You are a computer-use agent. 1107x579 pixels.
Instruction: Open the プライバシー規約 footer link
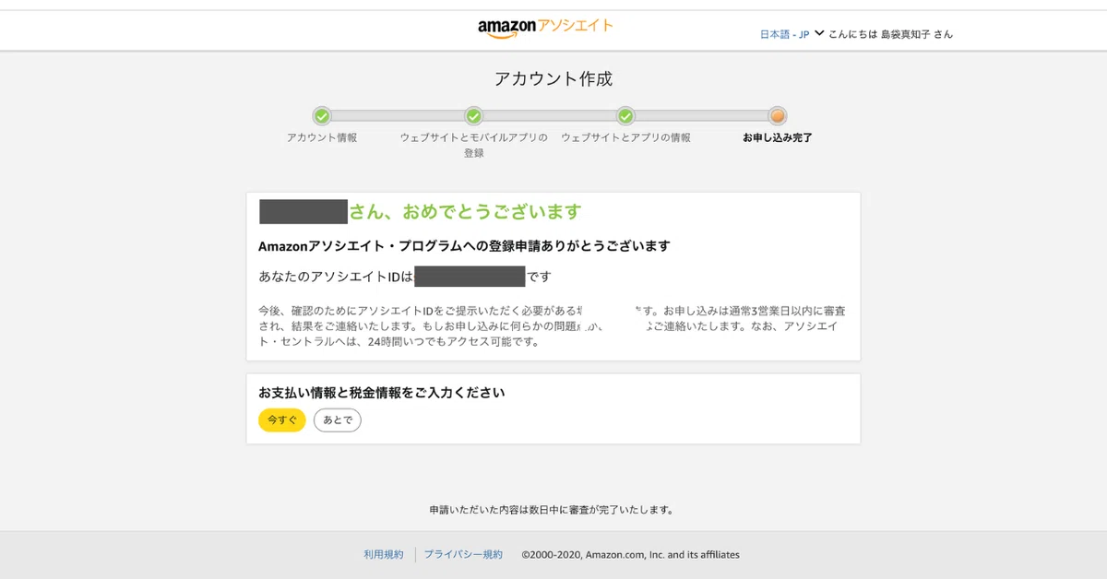[463, 555]
